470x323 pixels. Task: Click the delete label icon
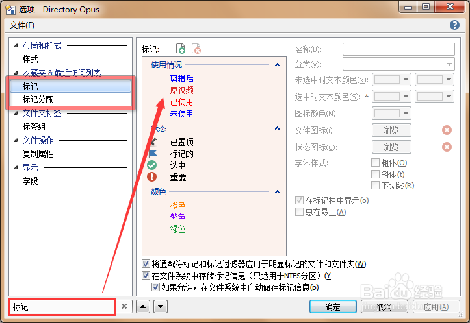click(x=196, y=49)
